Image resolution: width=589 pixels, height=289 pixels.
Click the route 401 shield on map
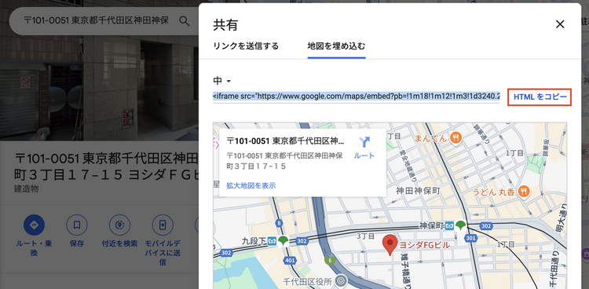290,260
